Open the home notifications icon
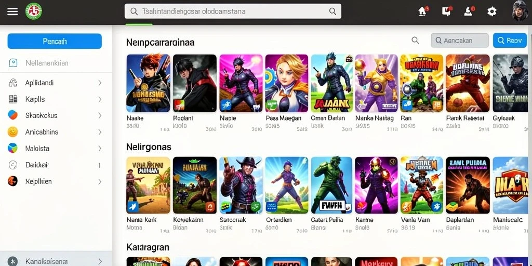Viewport: 532px width, 266px height. [x=423, y=11]
